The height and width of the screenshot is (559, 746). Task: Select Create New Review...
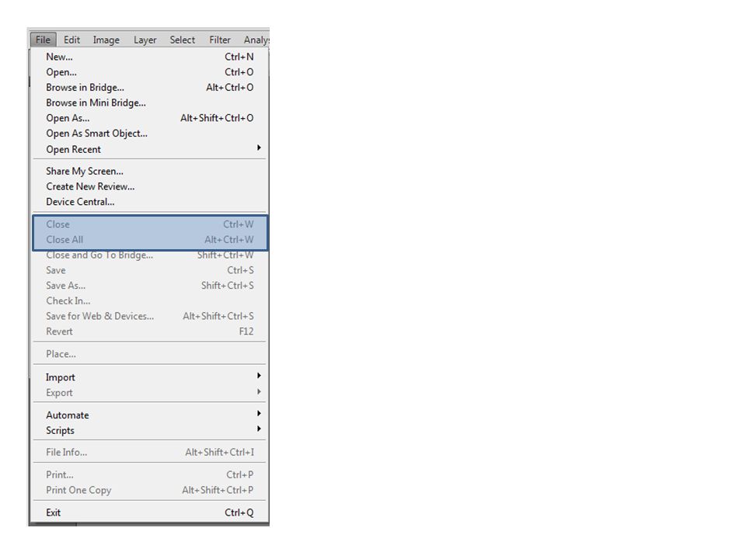150,186
